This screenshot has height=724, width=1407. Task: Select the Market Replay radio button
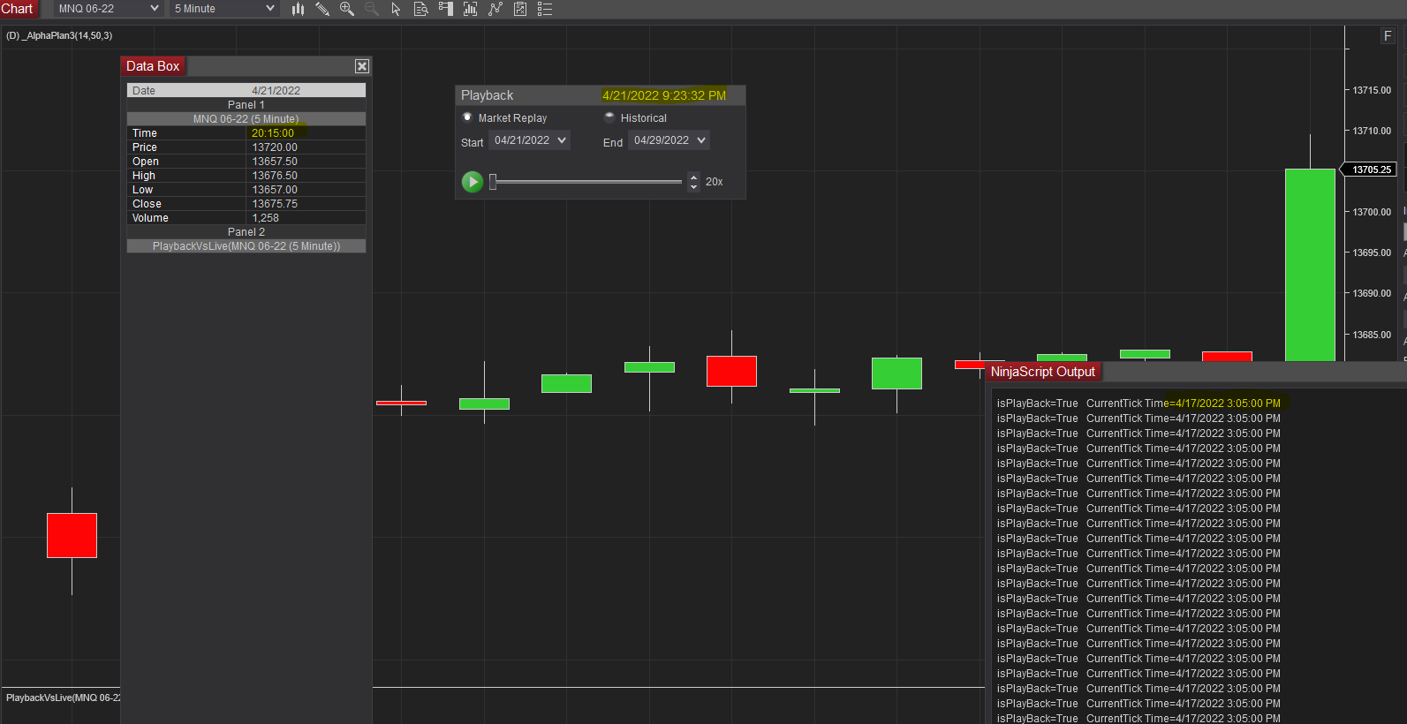468,117
